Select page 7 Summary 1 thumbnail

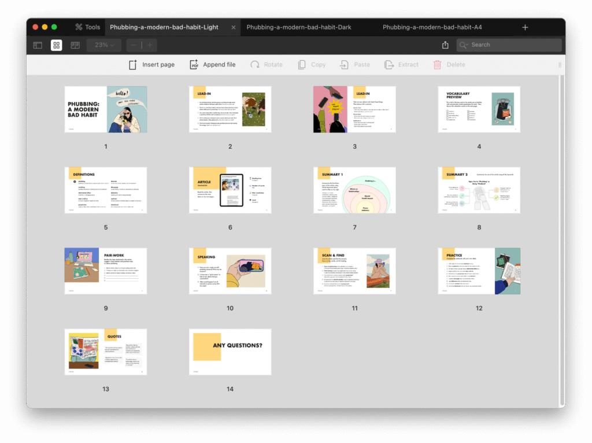tap(354, 190)
